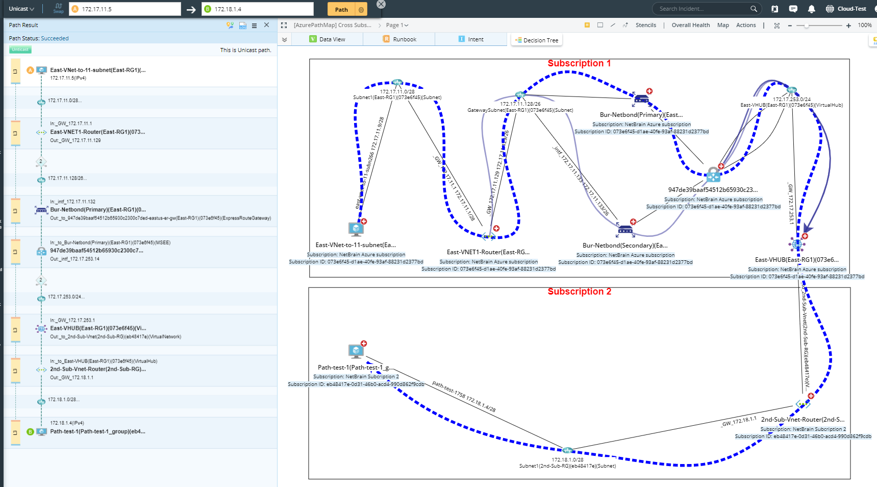This screenshot has width=877, height=487.
Task: Click the Search Incident input field
Action: click(x=704, y=9)
